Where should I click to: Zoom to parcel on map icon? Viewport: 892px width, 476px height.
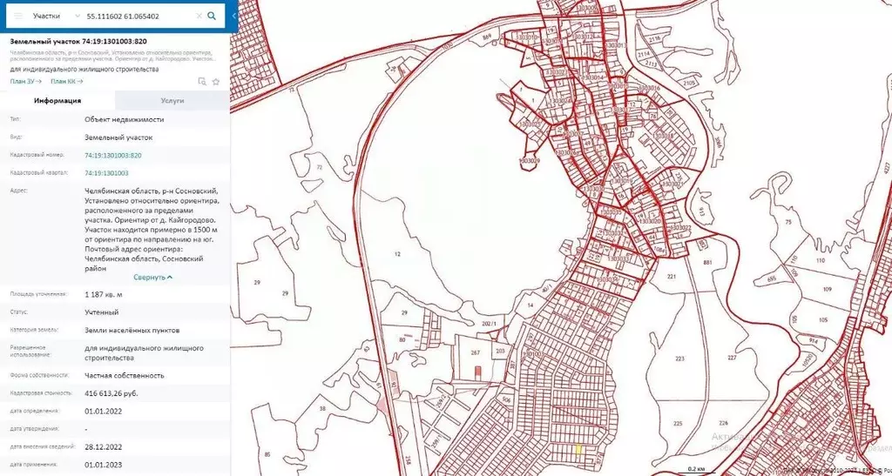[x=202, y=81]
